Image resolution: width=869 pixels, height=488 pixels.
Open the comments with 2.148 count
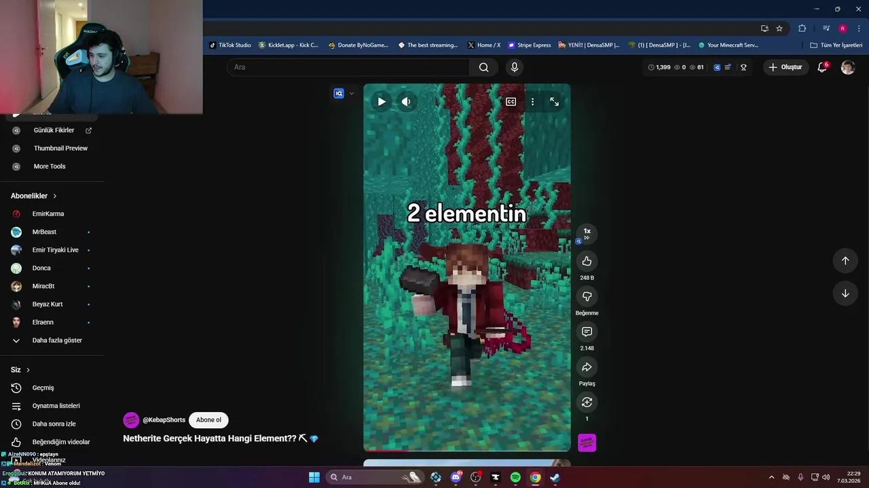coord(587,331)
